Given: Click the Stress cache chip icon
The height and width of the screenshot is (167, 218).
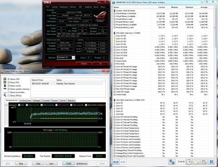Looking at the screenshot, I should pos(5,86).
